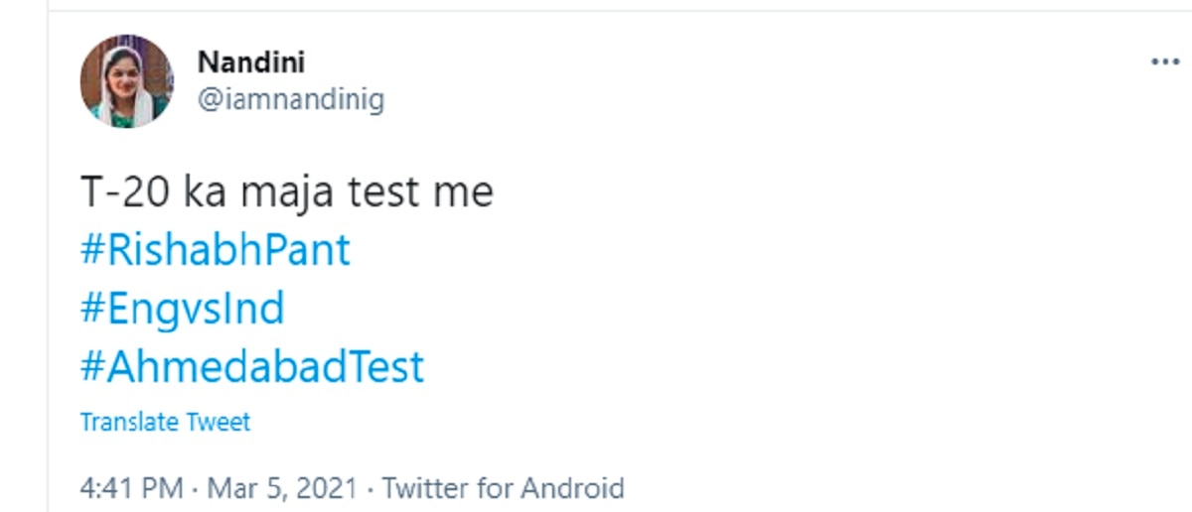The width and height of the screenshot is (1192, 512).
Task: Select the #AhmedabadTest hashtag
Action: (252, 367)
